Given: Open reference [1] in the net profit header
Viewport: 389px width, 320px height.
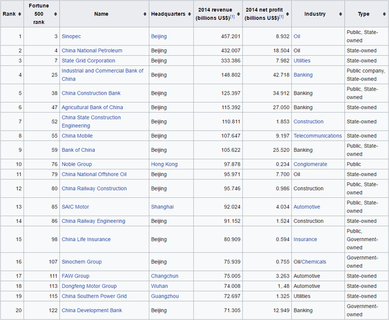Looking at the screenshot, I should [x=281, y=16].
